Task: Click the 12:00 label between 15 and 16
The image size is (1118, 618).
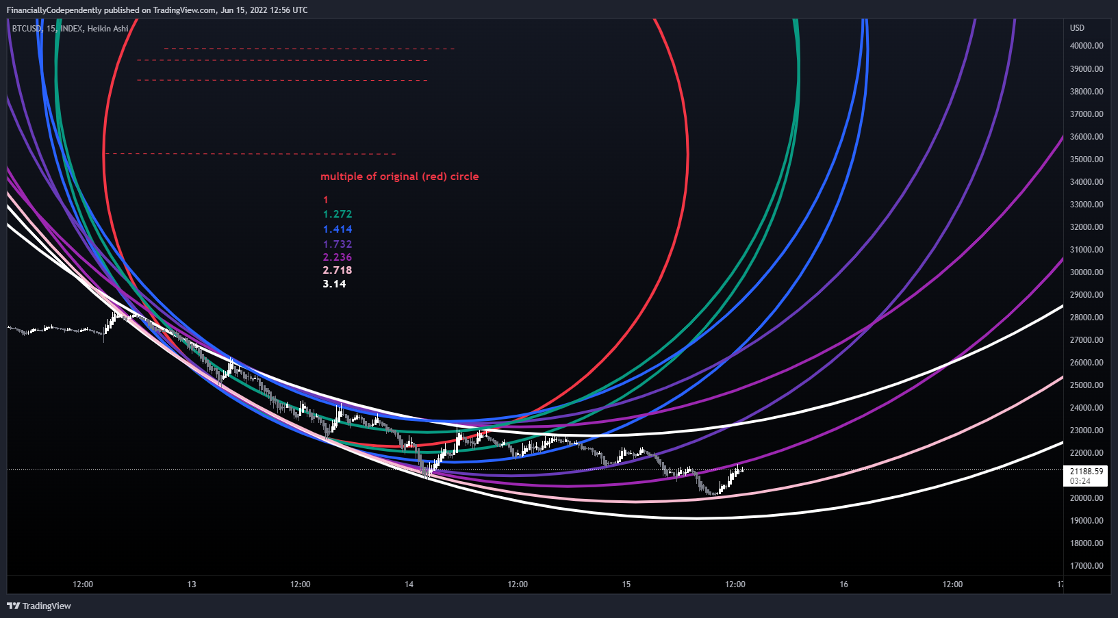Action: pyautogui.click(x=735, y=584)
